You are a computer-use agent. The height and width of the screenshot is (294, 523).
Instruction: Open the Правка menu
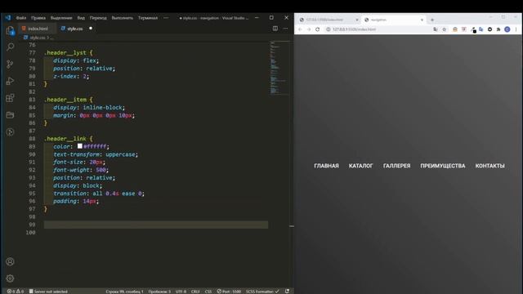tap(38, 18)
